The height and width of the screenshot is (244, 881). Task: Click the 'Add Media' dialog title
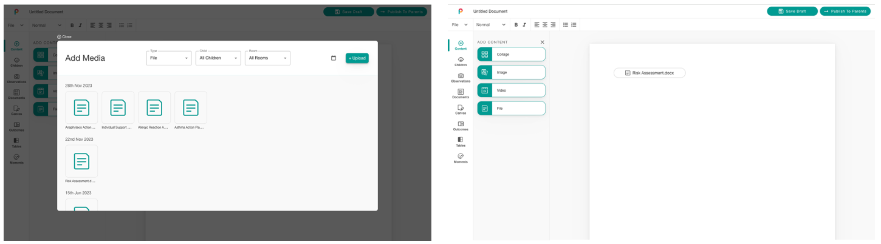[85, 58]
